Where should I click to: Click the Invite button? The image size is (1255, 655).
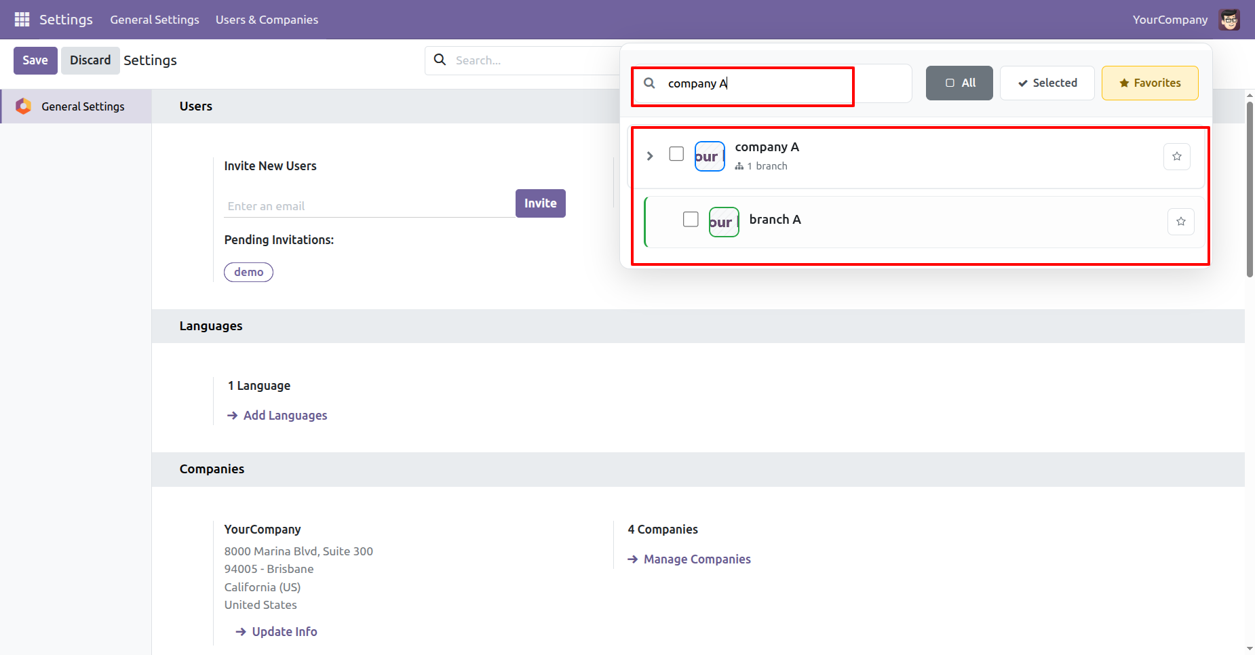[540, 203]
